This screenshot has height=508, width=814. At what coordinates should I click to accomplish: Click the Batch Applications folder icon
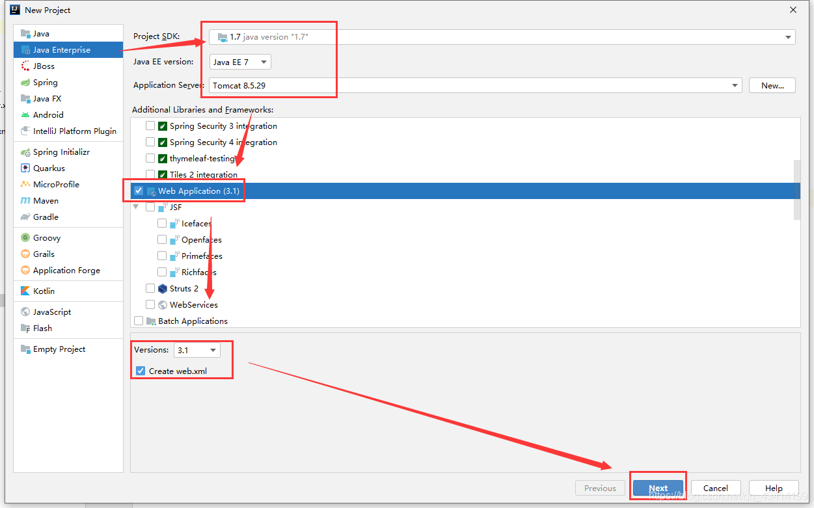[x=151, y=321]
